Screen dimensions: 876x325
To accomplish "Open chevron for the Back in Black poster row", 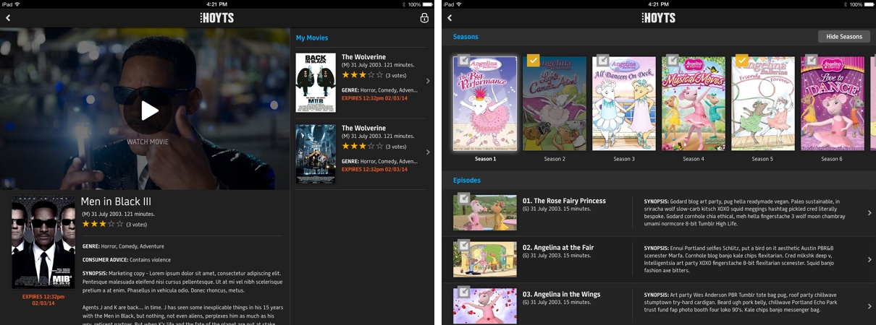I will [x=428, y=81].
